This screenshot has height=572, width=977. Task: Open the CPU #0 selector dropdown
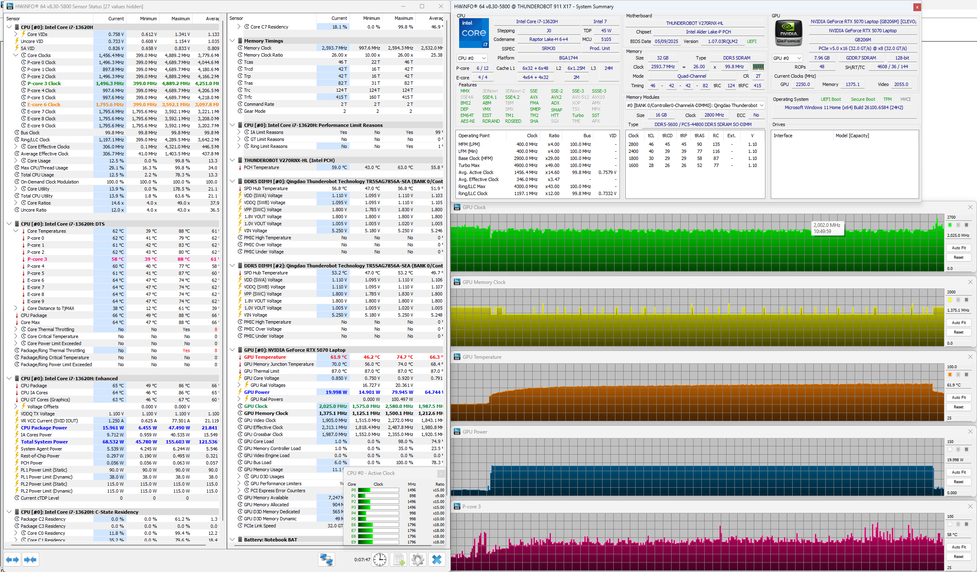pyautogui.click(x=472, y=58)
